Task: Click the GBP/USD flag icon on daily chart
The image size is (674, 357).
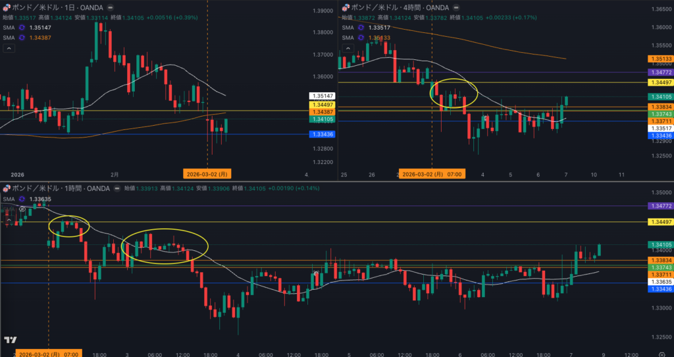Action: pyautogui.click(x=6, y=7)
